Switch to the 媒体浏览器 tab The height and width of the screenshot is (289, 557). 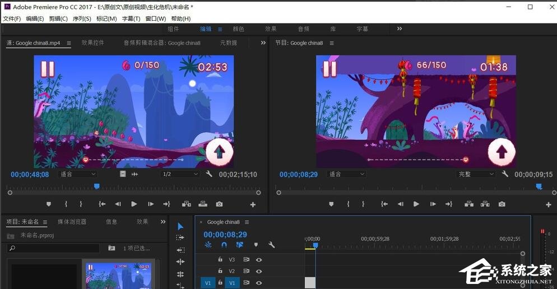tap(72, 222)
